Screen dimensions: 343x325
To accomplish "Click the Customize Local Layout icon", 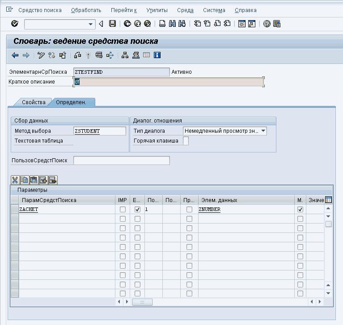I will (x=277, y=24).
